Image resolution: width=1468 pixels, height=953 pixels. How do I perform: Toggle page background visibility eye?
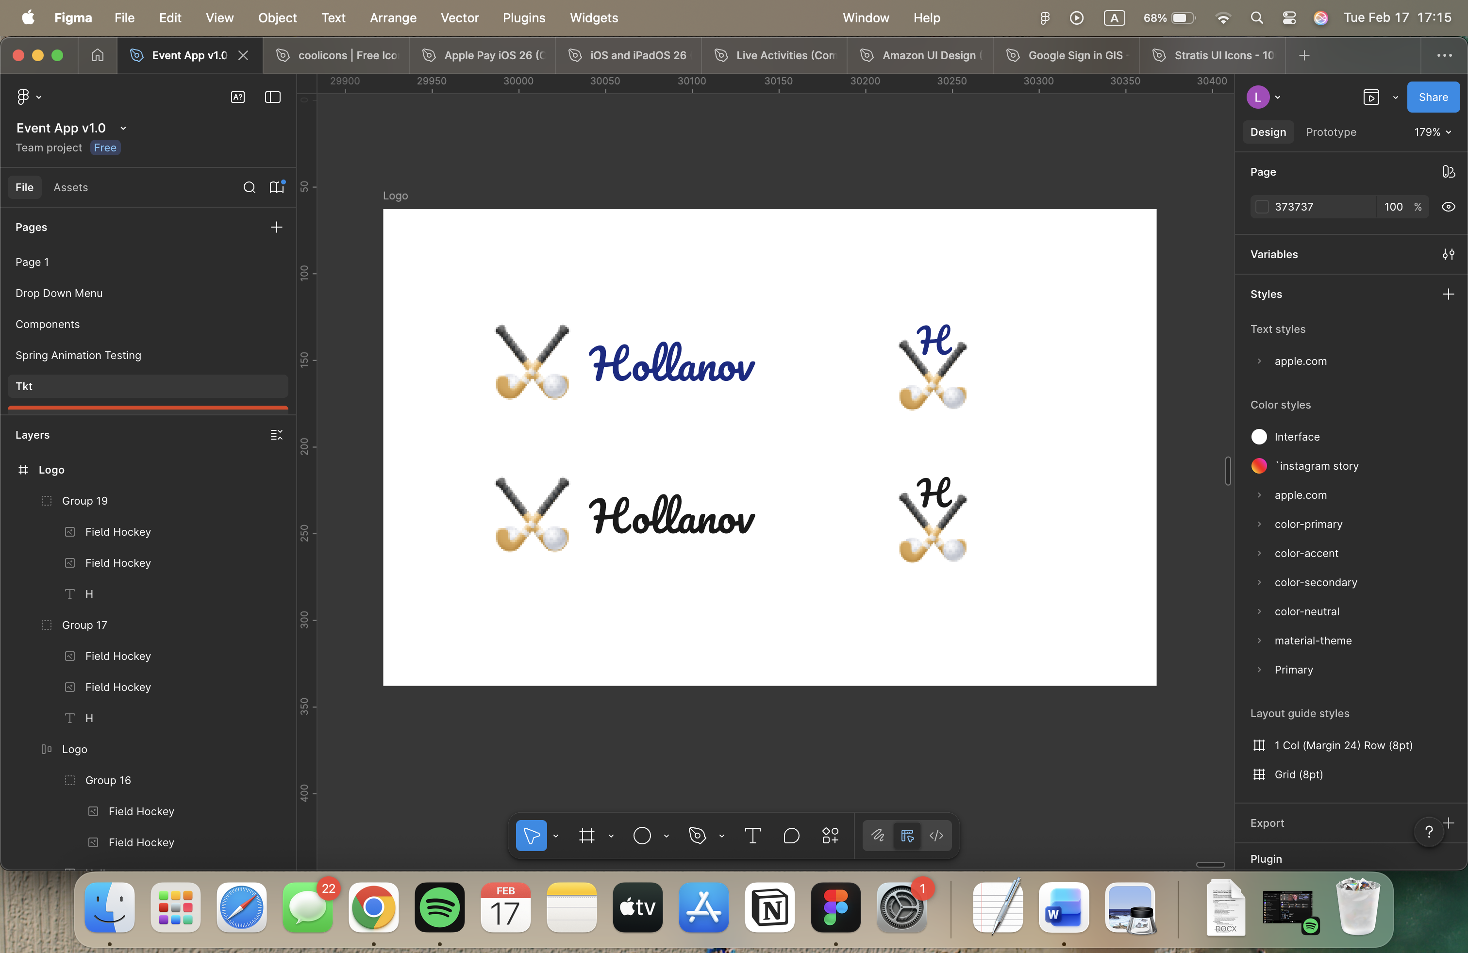(1448, 207)
